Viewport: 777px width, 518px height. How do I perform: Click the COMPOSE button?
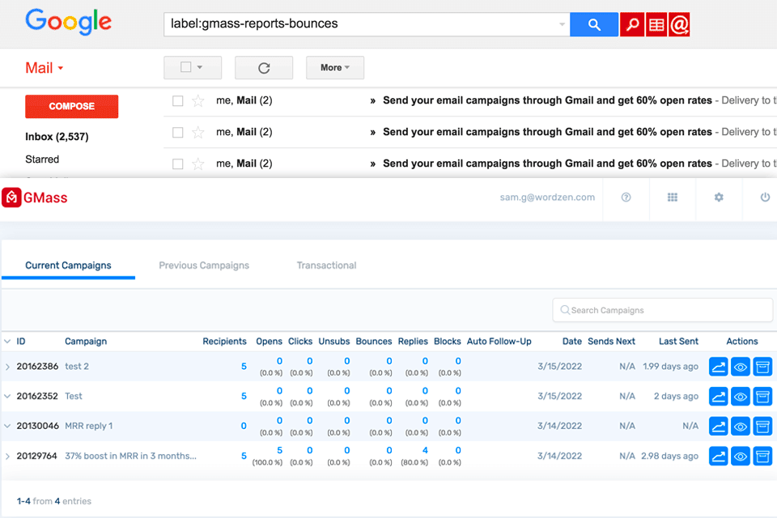(72, 107)
